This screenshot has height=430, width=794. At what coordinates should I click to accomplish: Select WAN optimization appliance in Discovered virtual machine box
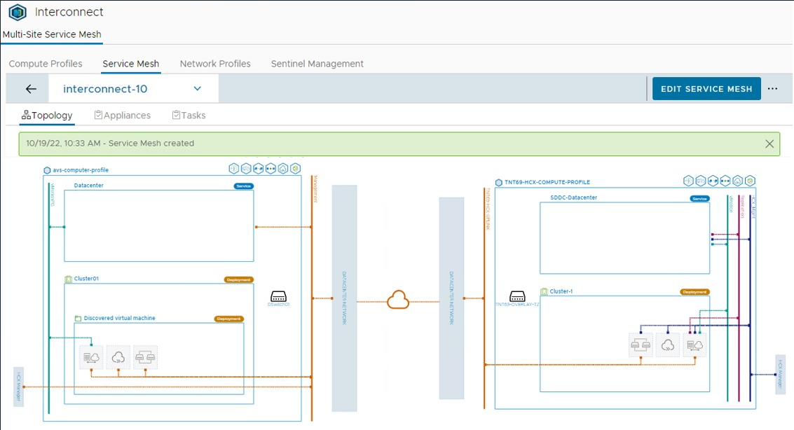click(x=118, y=357)
